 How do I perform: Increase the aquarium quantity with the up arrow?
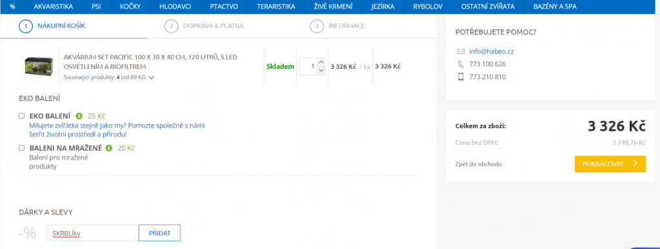click(321, 62)
